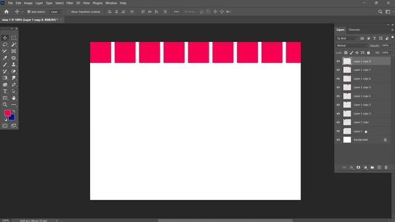395x222 pixels.
Task: Create new fill or adjustment layer
Action: coord(365,167)
